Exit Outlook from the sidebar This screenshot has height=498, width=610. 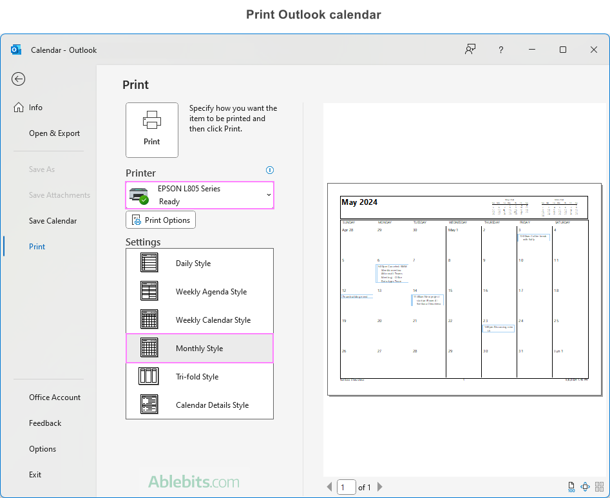(35, 474)
